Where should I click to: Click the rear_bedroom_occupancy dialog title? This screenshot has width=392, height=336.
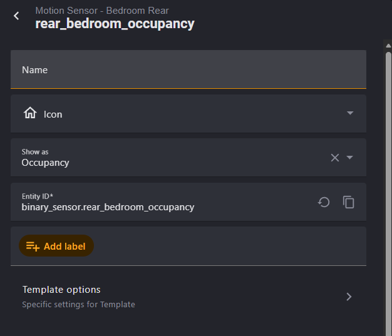[115, 24]
